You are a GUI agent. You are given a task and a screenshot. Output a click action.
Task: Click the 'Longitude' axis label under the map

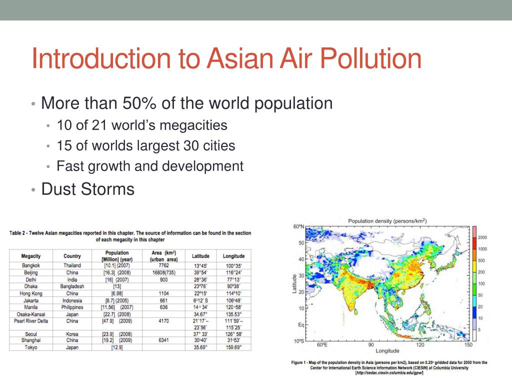pos(387,350)
